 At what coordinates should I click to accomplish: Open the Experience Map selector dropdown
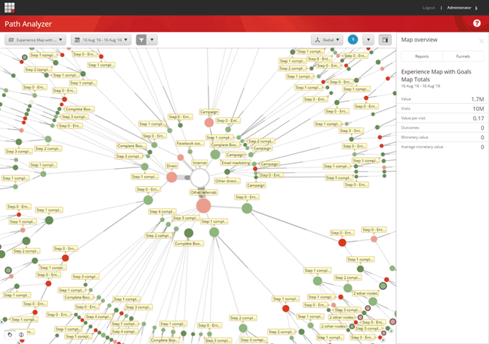[35, 40]
